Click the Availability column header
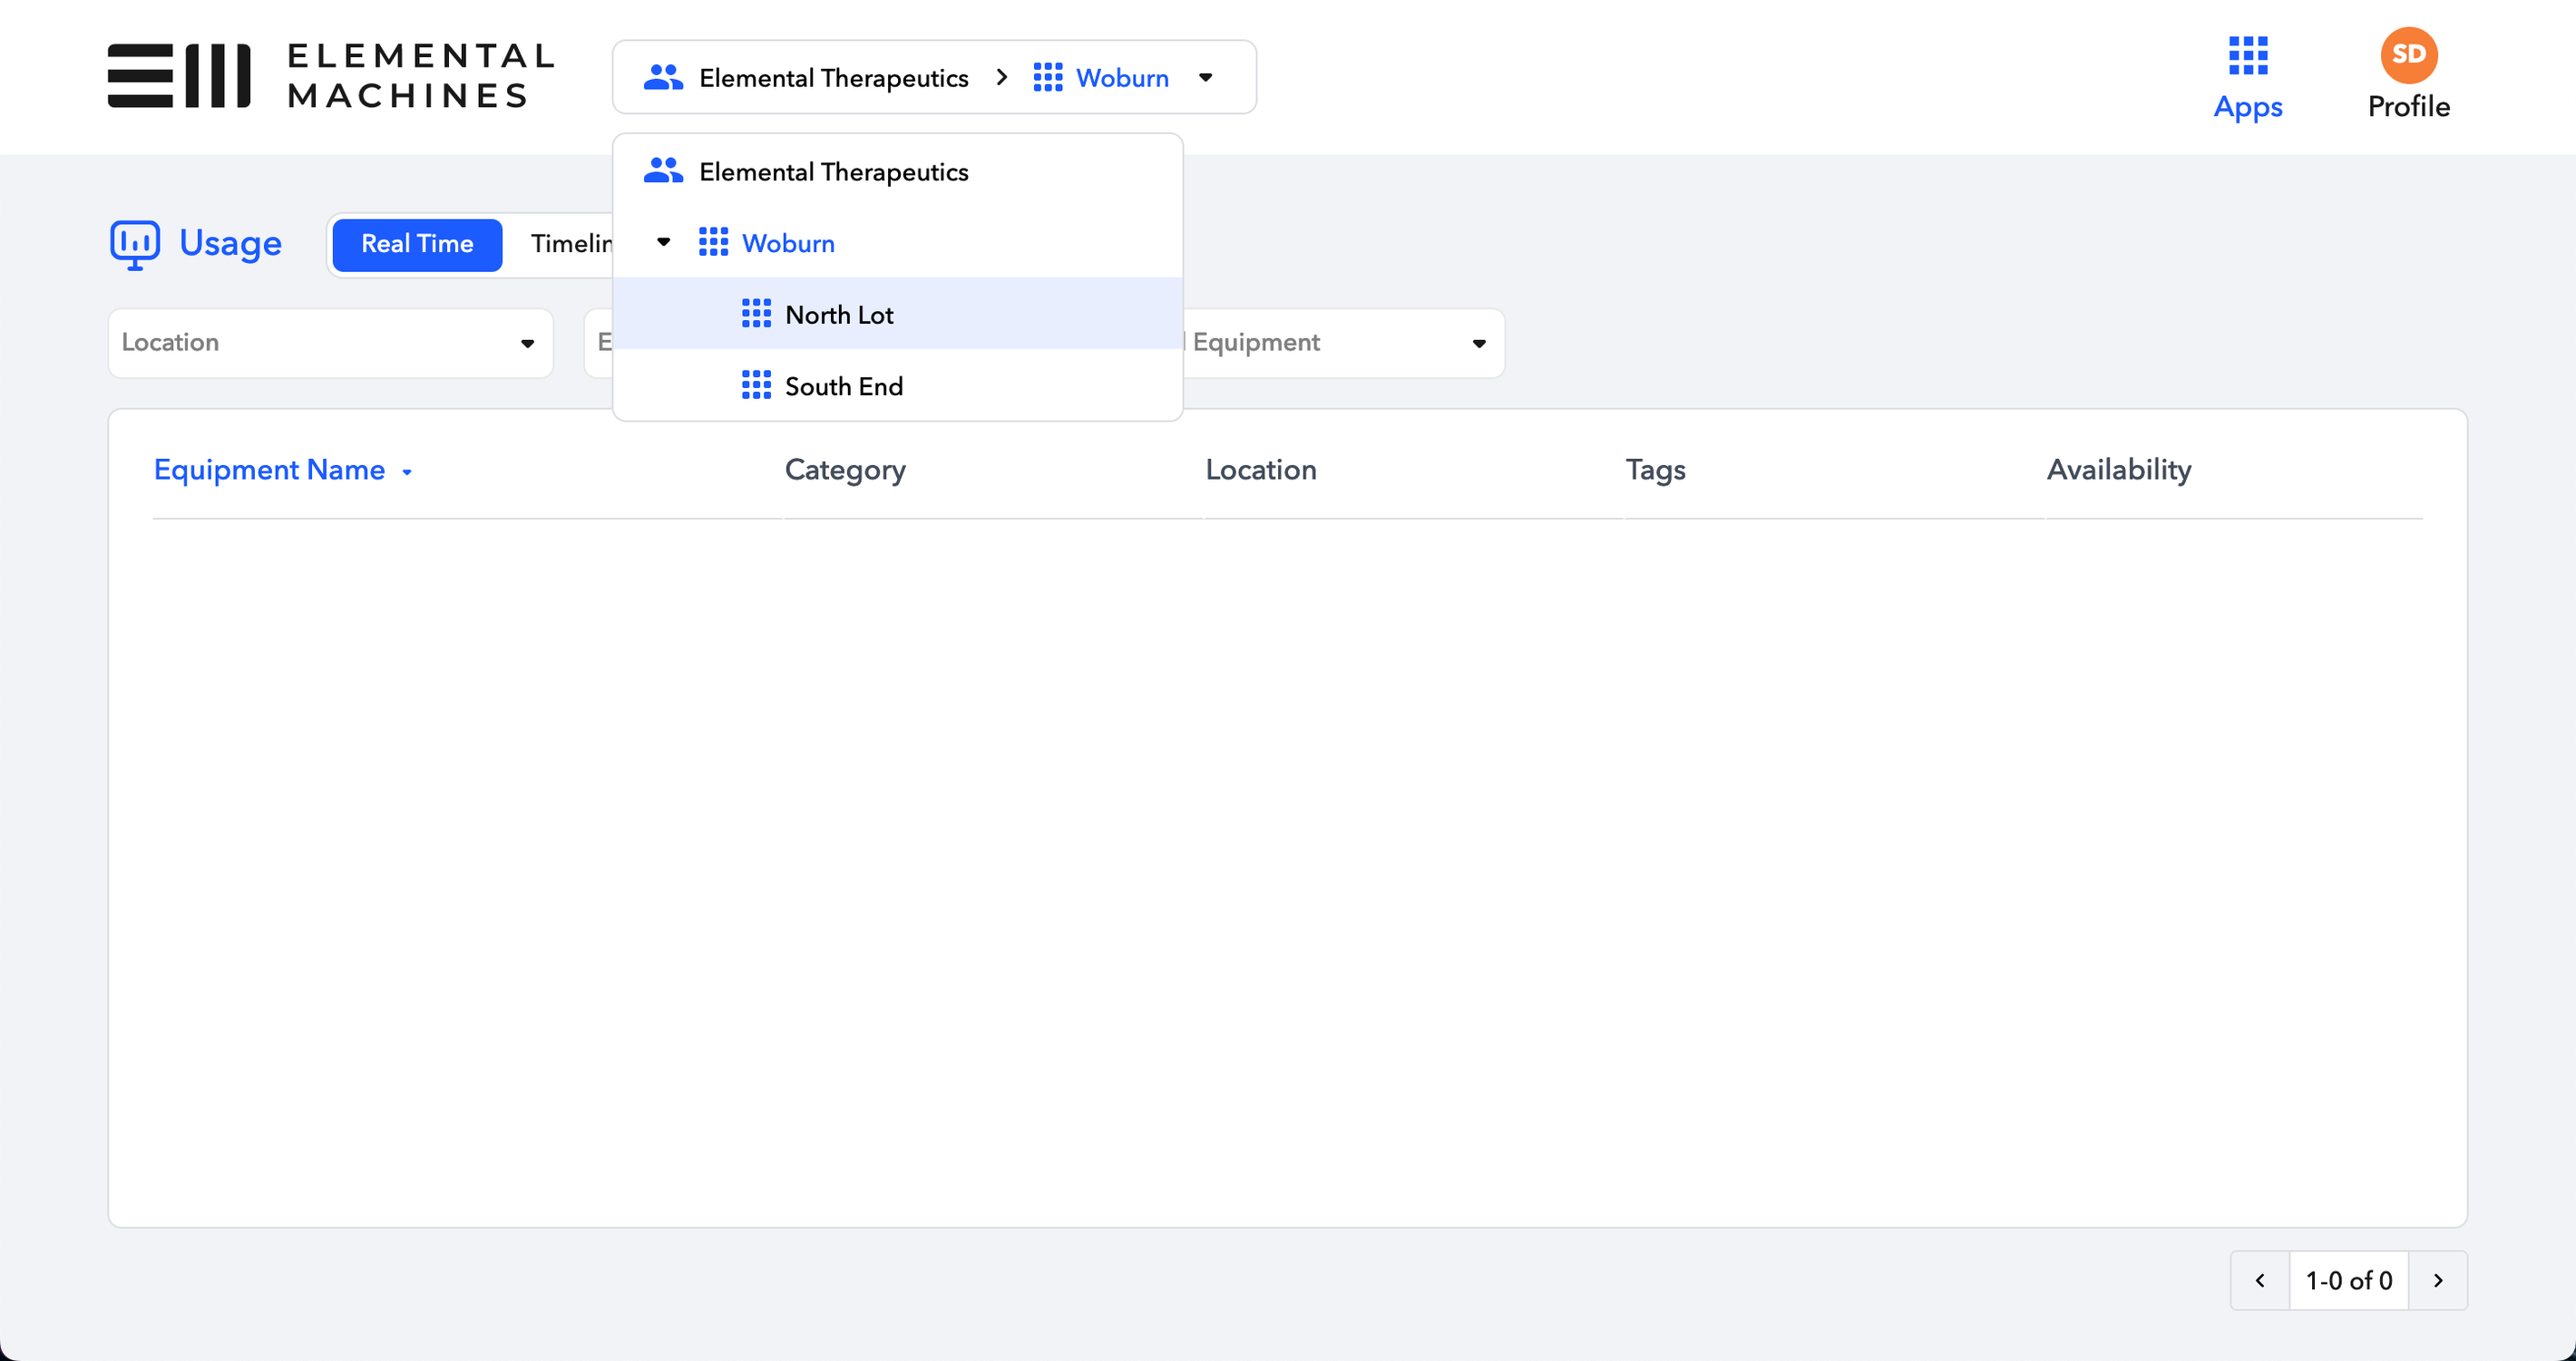The width and height of the screenshot is (2576, 1361). pyautogui.click(x=2118, y=470)
